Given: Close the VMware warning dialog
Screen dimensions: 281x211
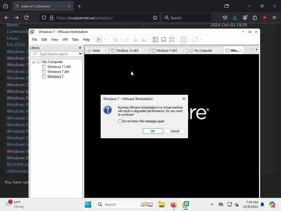Looking at the screenshot, I should tap(184, 99).
